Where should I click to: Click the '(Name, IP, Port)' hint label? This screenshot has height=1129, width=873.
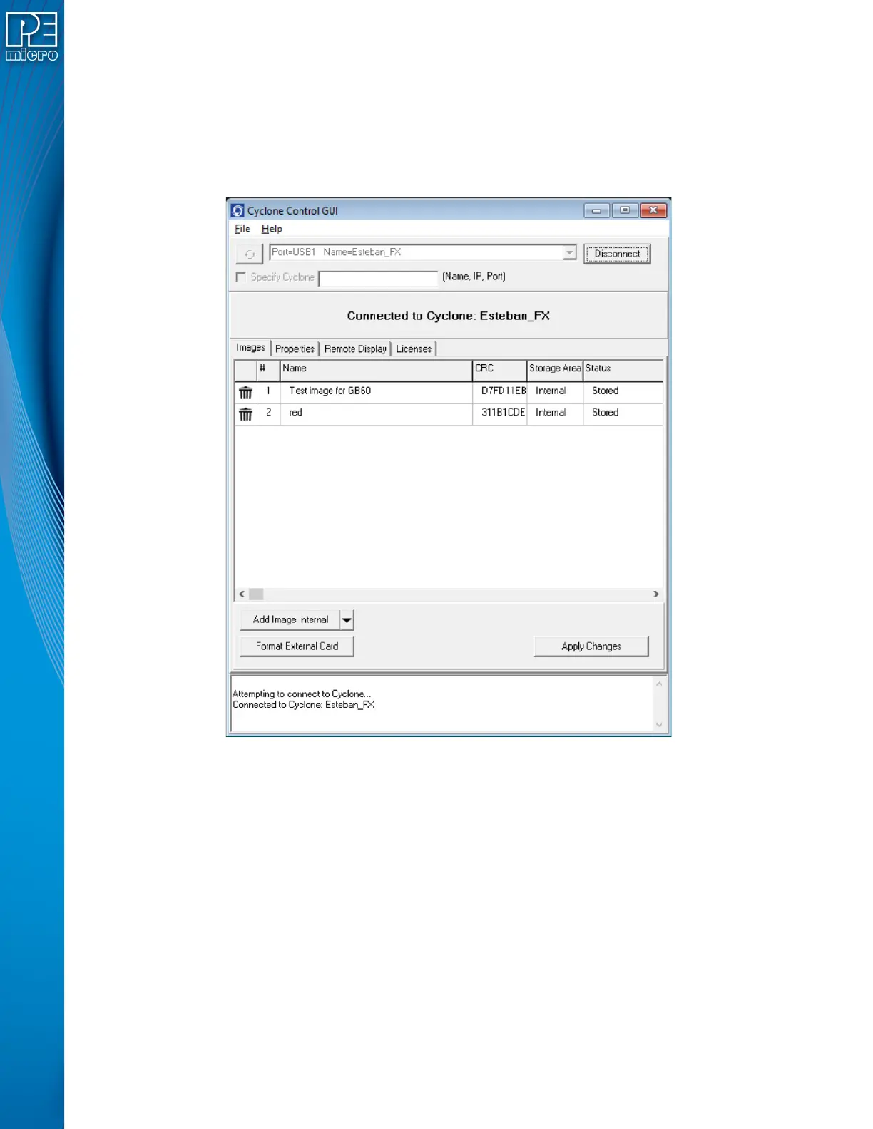click(x=474, y=277)
